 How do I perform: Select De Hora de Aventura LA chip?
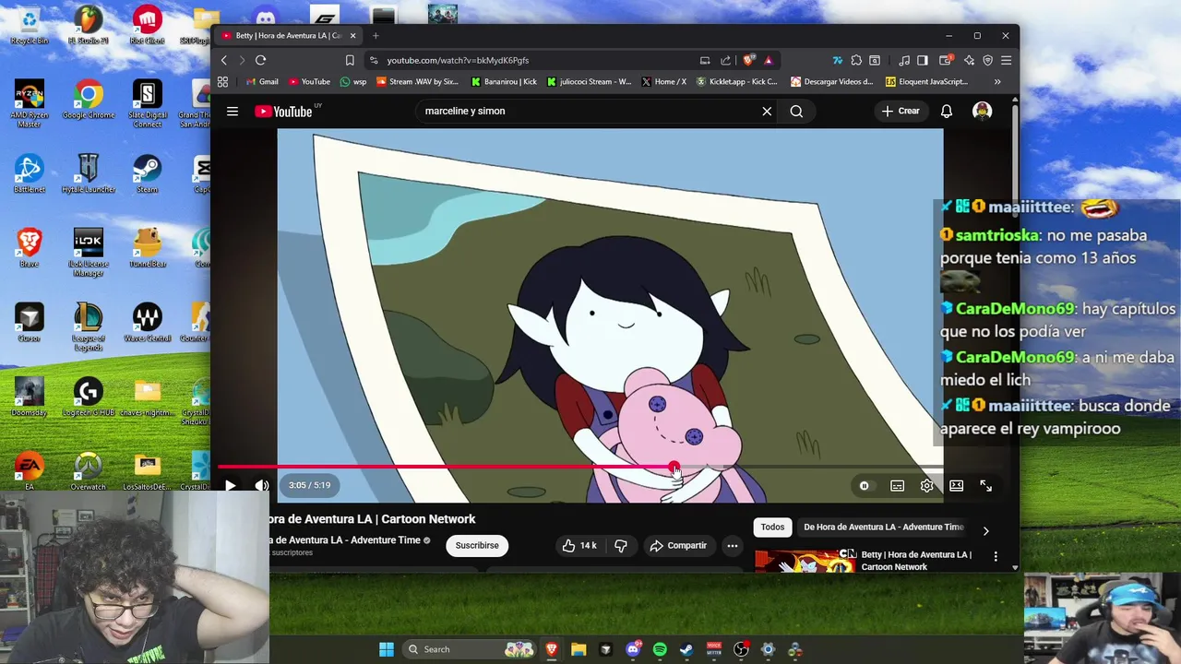(x=883, y=528)
